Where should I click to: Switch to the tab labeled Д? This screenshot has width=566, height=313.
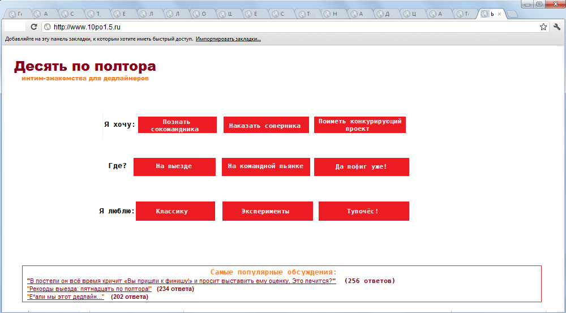pyautogui.click(x=387, y=14)
